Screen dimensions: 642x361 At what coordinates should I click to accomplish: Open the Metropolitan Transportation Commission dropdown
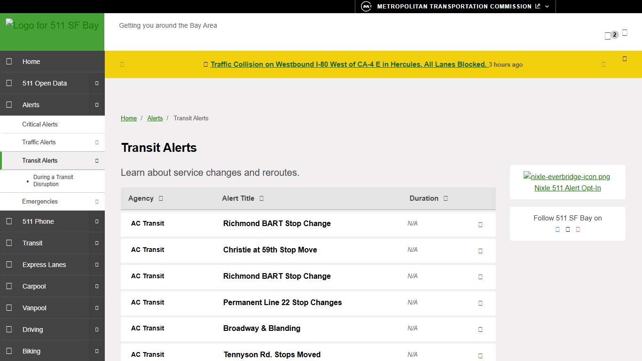coord(546,6)
